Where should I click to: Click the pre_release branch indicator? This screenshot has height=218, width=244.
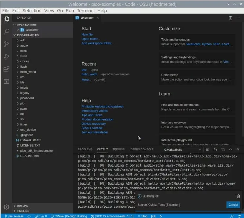click(14, 216)
